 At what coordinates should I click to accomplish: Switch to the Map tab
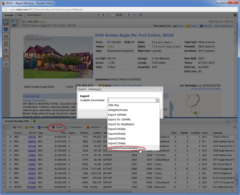tap(20, 15)
